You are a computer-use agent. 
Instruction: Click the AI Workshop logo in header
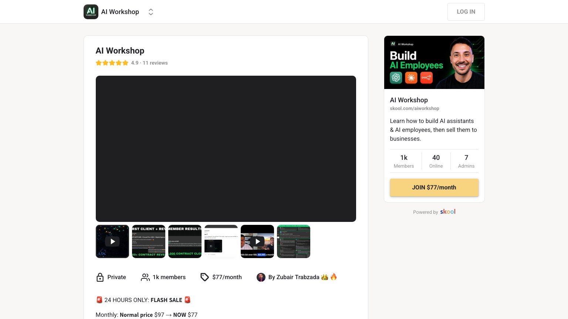coord(91,12)
